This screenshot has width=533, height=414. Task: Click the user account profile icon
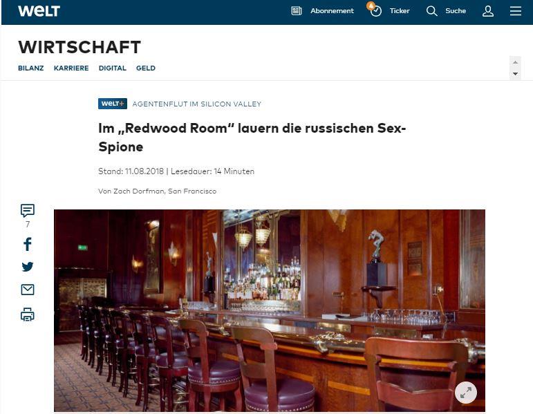coord(488,11)
